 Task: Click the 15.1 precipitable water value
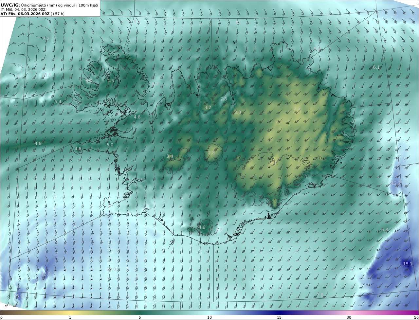coord(408,264)
